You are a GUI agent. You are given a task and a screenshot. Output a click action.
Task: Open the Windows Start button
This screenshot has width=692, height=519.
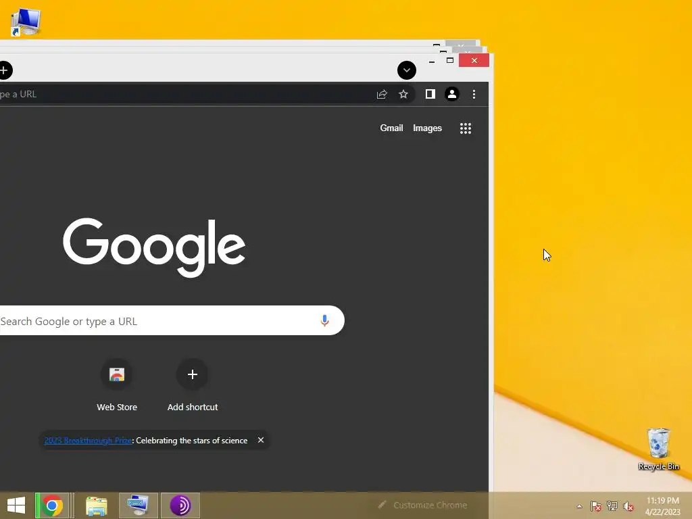(16, 505)
